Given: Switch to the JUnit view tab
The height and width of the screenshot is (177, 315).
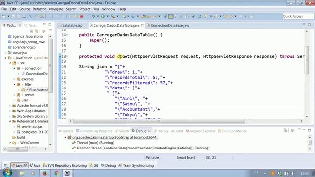Looking at the screenshot, I should point(177,131).
